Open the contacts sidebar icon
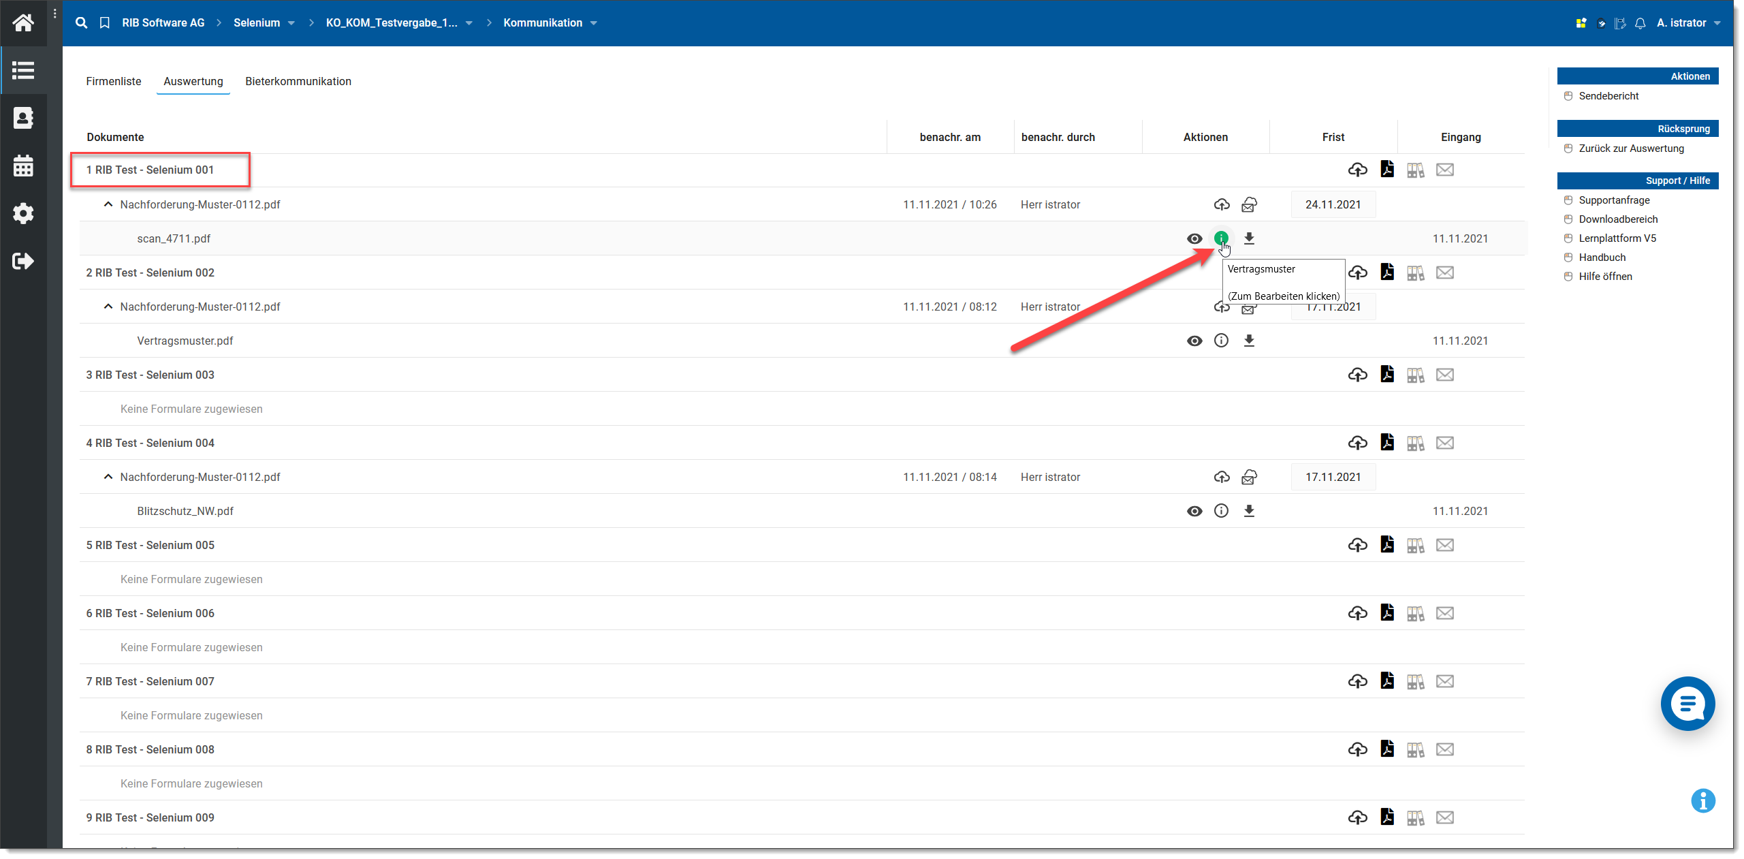This screenshot has width=1744, height=859. 23,118
